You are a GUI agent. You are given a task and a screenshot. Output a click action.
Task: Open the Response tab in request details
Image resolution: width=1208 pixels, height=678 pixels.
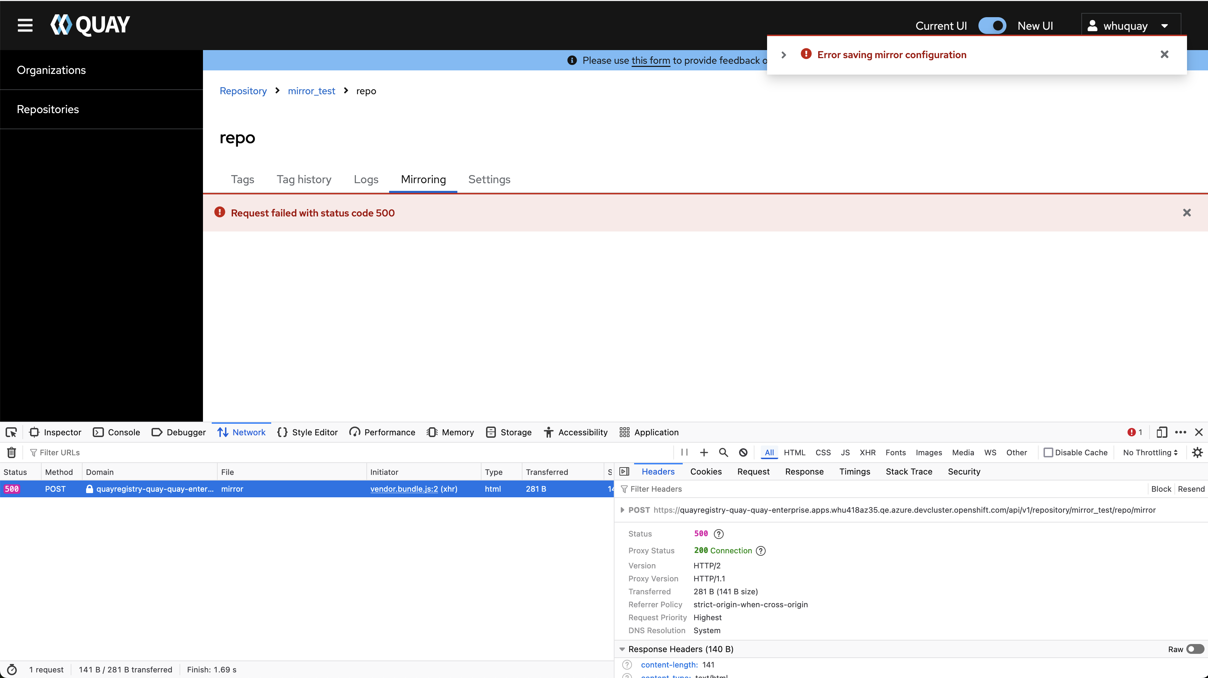point(804,471)
